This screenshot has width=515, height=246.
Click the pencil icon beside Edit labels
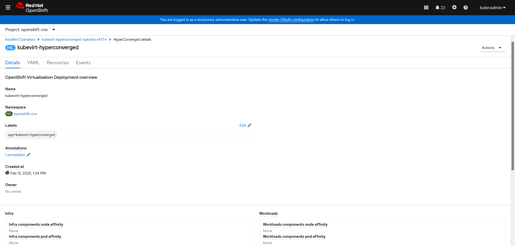pos(249,125)
